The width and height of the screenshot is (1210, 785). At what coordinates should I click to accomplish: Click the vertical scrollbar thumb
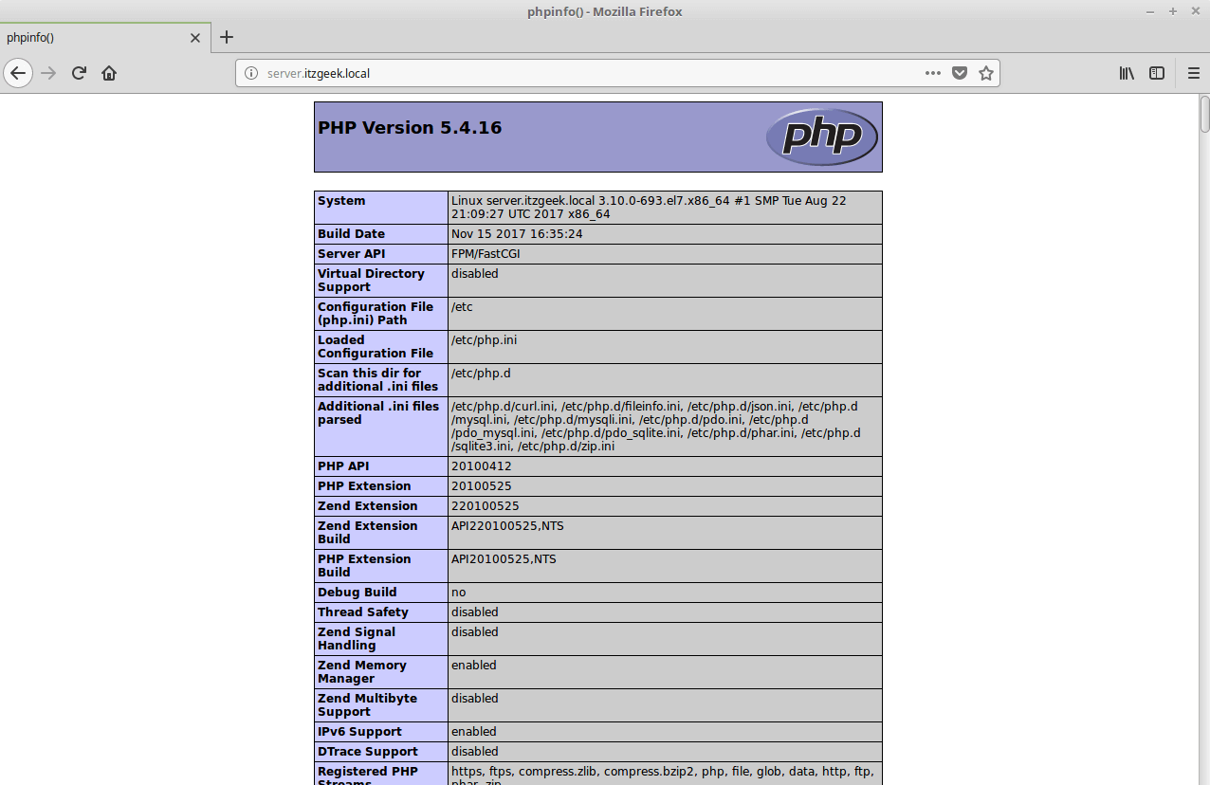[1204, 114]
